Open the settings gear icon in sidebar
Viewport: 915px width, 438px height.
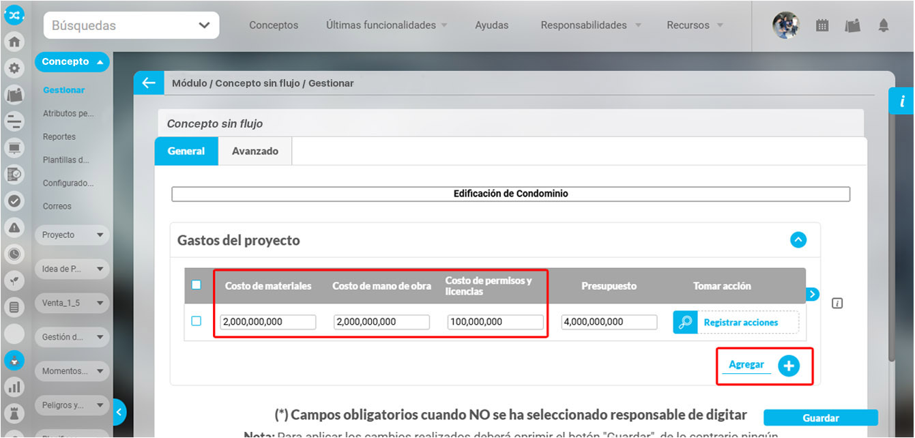14,68
